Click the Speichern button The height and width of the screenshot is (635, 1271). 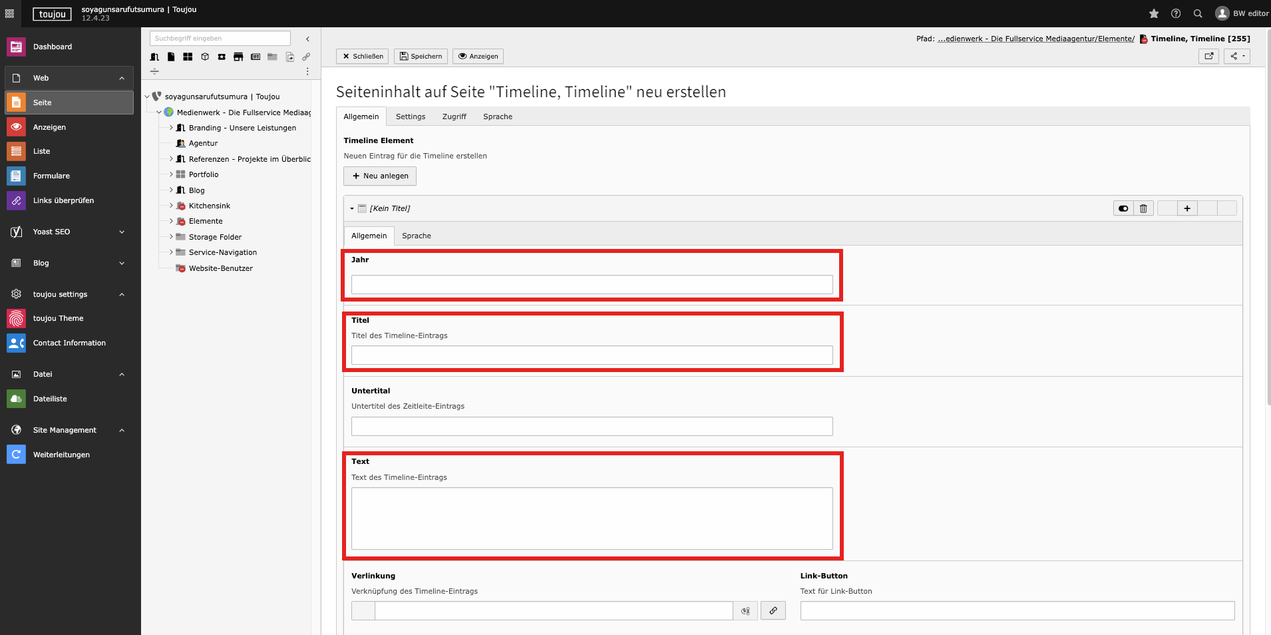[x=421, y=56]
